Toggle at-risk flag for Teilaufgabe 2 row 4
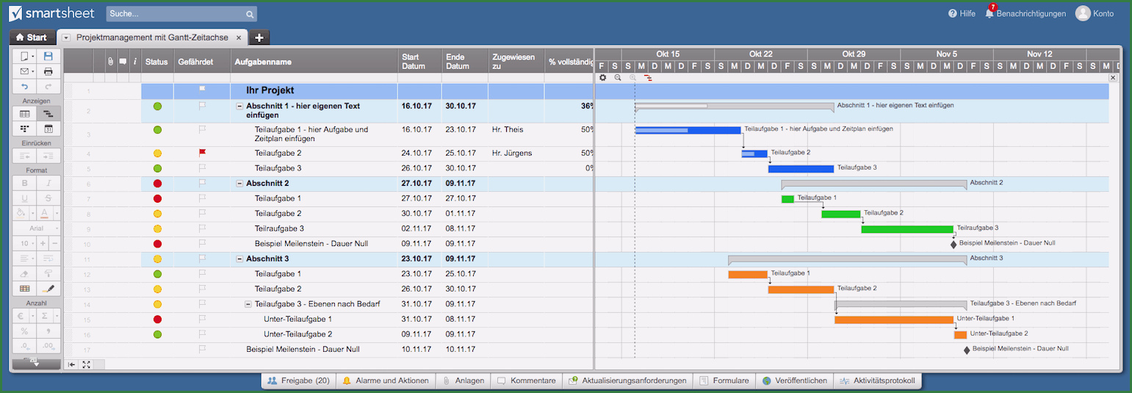Screen dimensions: 1132x393 coord(202,153)
